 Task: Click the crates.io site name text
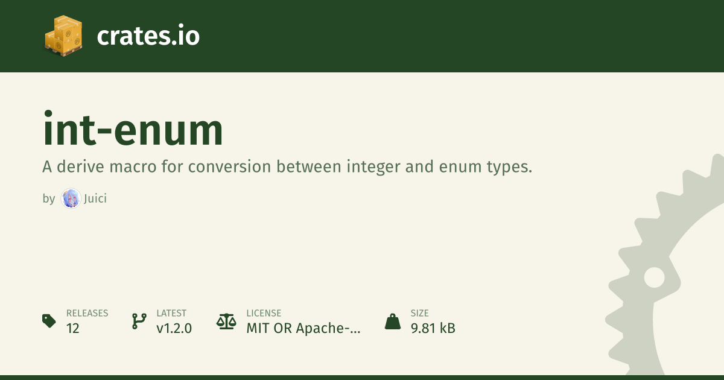tap(148, 36)
